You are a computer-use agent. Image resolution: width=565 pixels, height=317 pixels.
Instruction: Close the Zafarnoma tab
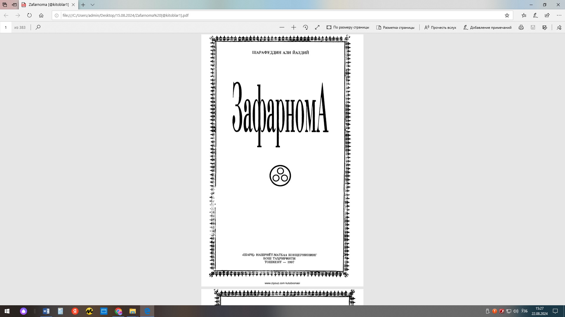(x=73, y=5)
